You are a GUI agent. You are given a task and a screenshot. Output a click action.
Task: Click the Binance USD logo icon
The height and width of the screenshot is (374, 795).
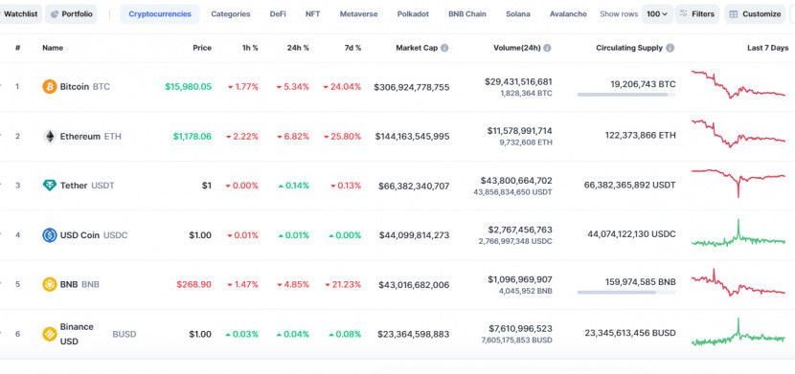pos(49,334)
